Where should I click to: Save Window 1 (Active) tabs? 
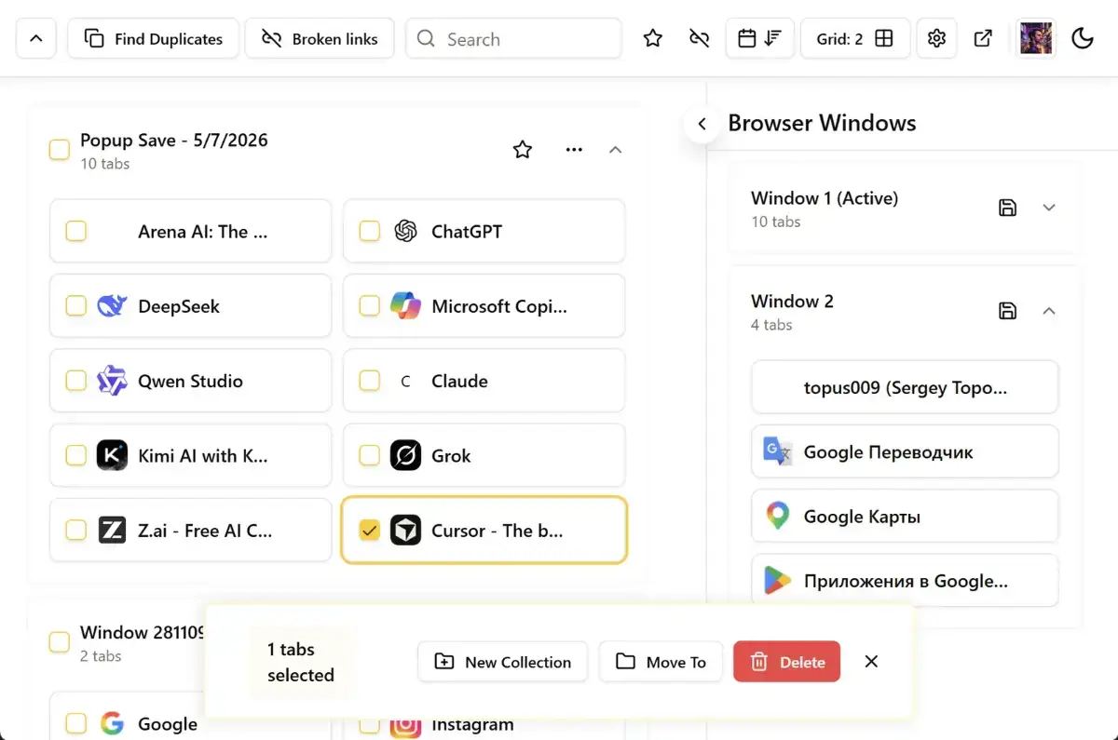(1007, 208)
